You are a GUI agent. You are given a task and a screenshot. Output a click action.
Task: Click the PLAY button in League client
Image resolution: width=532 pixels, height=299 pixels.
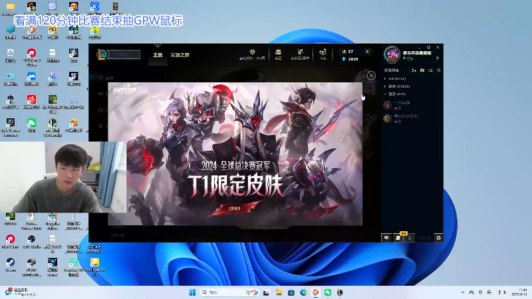point(124,54)
